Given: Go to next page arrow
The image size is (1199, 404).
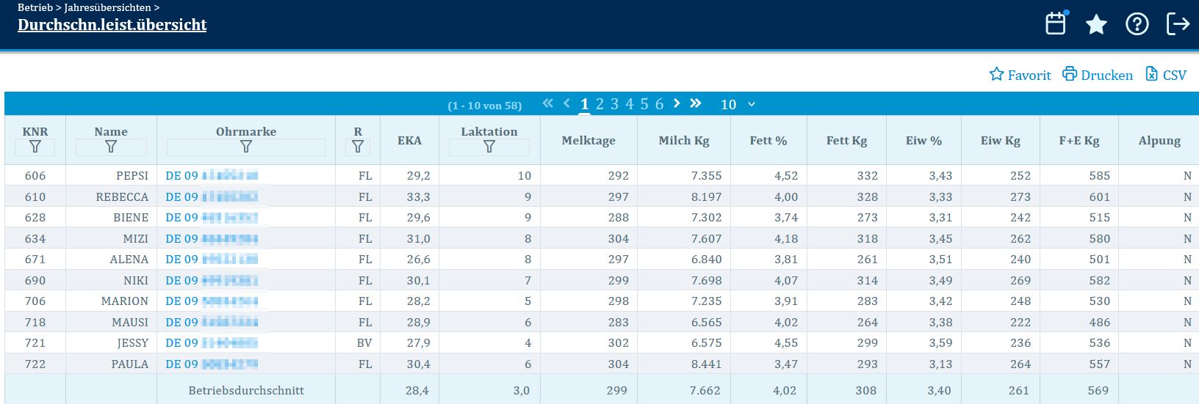Looking at the screenshot, I should 677,103.
